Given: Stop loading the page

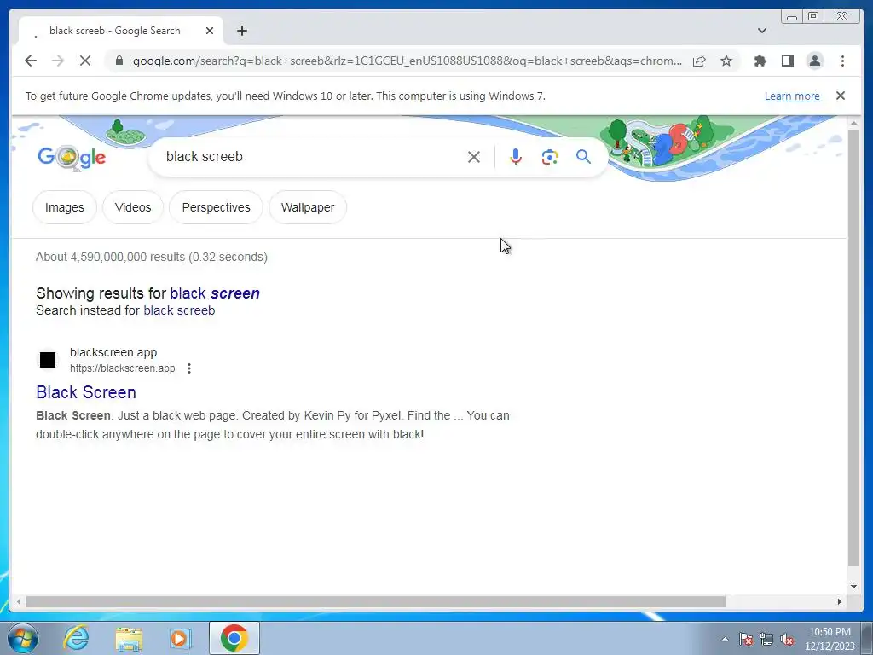Looking at the screenshot, I should tap(85, 61).
